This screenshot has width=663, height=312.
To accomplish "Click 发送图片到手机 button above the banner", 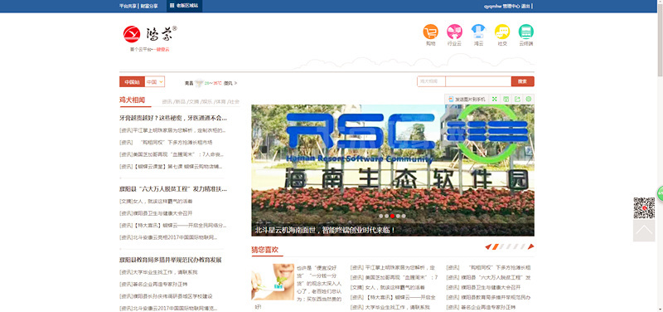I will (467, 99).
